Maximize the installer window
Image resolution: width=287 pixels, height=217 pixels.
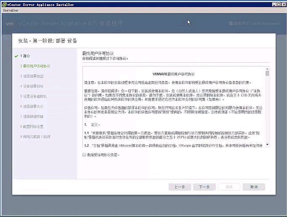point(279,5)
